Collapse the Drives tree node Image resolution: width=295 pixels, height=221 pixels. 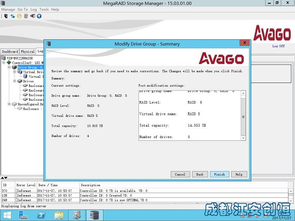(15, 81)
